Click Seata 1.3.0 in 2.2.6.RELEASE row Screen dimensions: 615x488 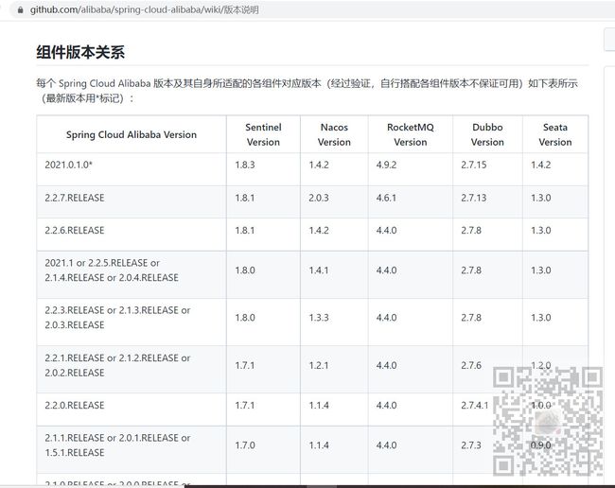tap(541, 231)
